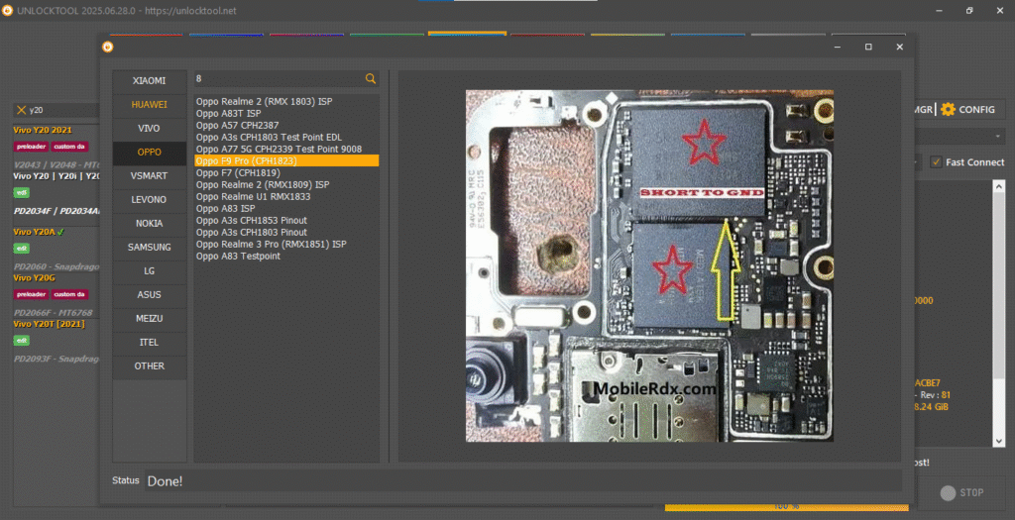
Task: Select Vivo Y20G in device list
Action: tap(35, 278)
